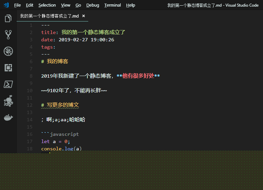Click the ```javascript code fence line
The height and width of the screenshot is (190, 263).
60,134
